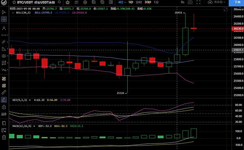Viewport: 244px width, 150px height.
Task: Expand the KDJ(9,3,3) indicator dropdown arrow
Action: 30,100
